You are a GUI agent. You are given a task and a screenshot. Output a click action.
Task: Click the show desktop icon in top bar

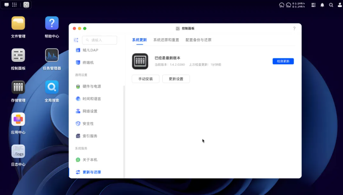(x=7, y=5)
